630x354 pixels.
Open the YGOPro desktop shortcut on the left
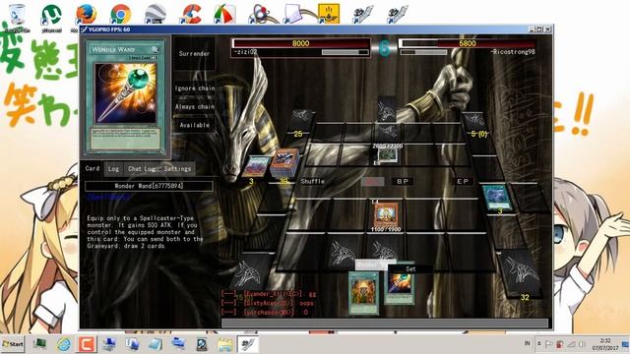pyautogui.click(x=363, y=15)
